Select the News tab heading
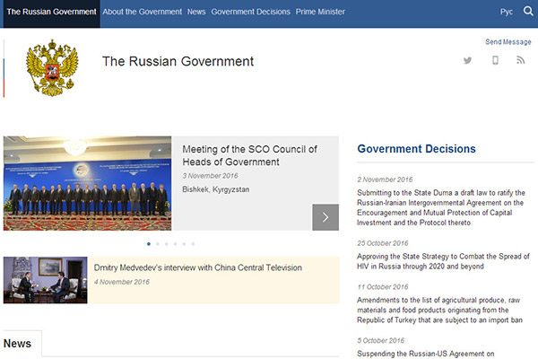The image size is (538, 359). tap(17, 344)
